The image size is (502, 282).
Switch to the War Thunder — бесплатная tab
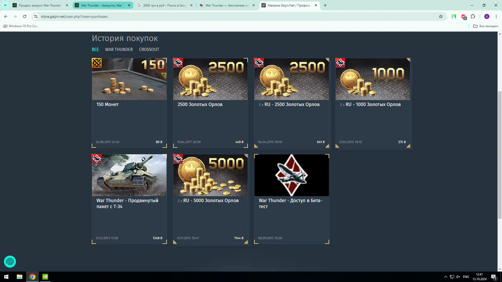pyautogui.click(x=227, y=5)
